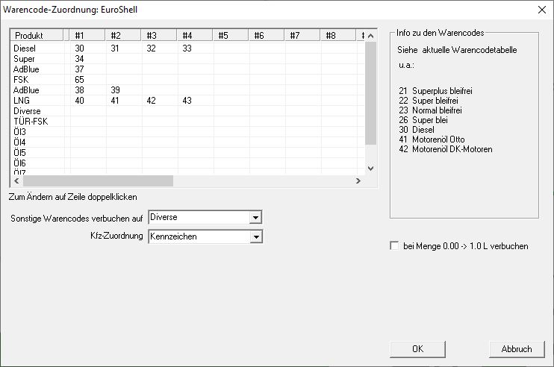The width and height of the screenshot is (554, 367).
Task: Click 'Zum Ändern auf Zeile doppelklicken' hint
Action: point(72,197)
